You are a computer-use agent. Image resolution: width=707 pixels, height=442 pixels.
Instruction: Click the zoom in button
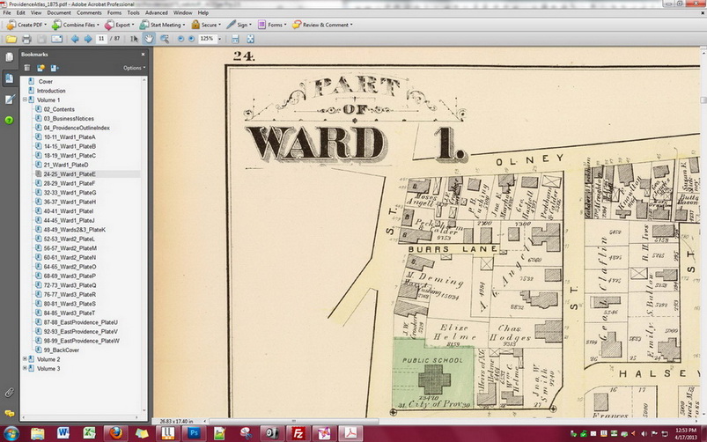[191, 39]
